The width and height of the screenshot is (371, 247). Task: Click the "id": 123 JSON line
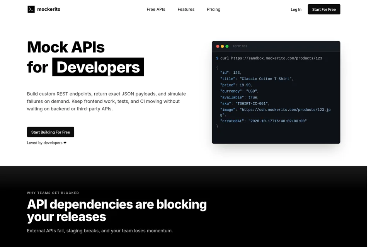pyautogui.click(x=231, y=73)
